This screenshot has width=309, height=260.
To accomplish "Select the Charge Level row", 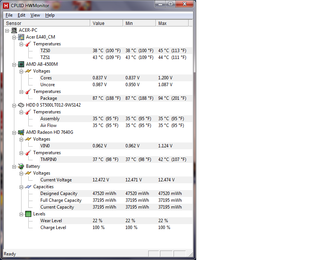I will [116, 227].
